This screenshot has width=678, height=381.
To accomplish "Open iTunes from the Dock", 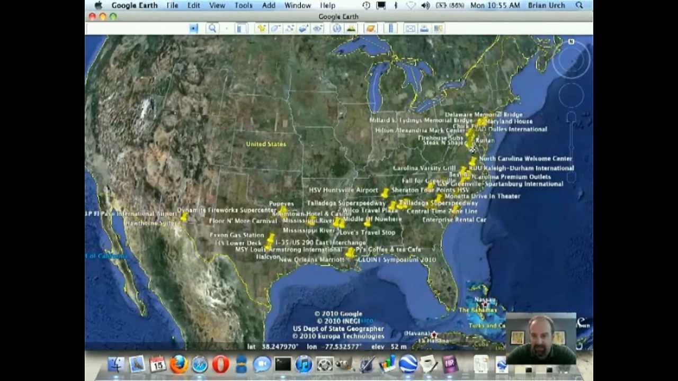I will coord(304,364).
